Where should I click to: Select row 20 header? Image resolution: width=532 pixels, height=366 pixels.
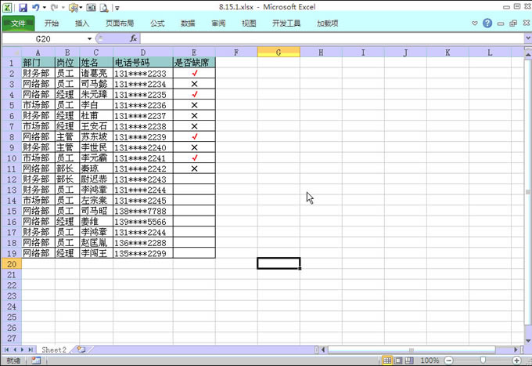[x=12, y=263]
